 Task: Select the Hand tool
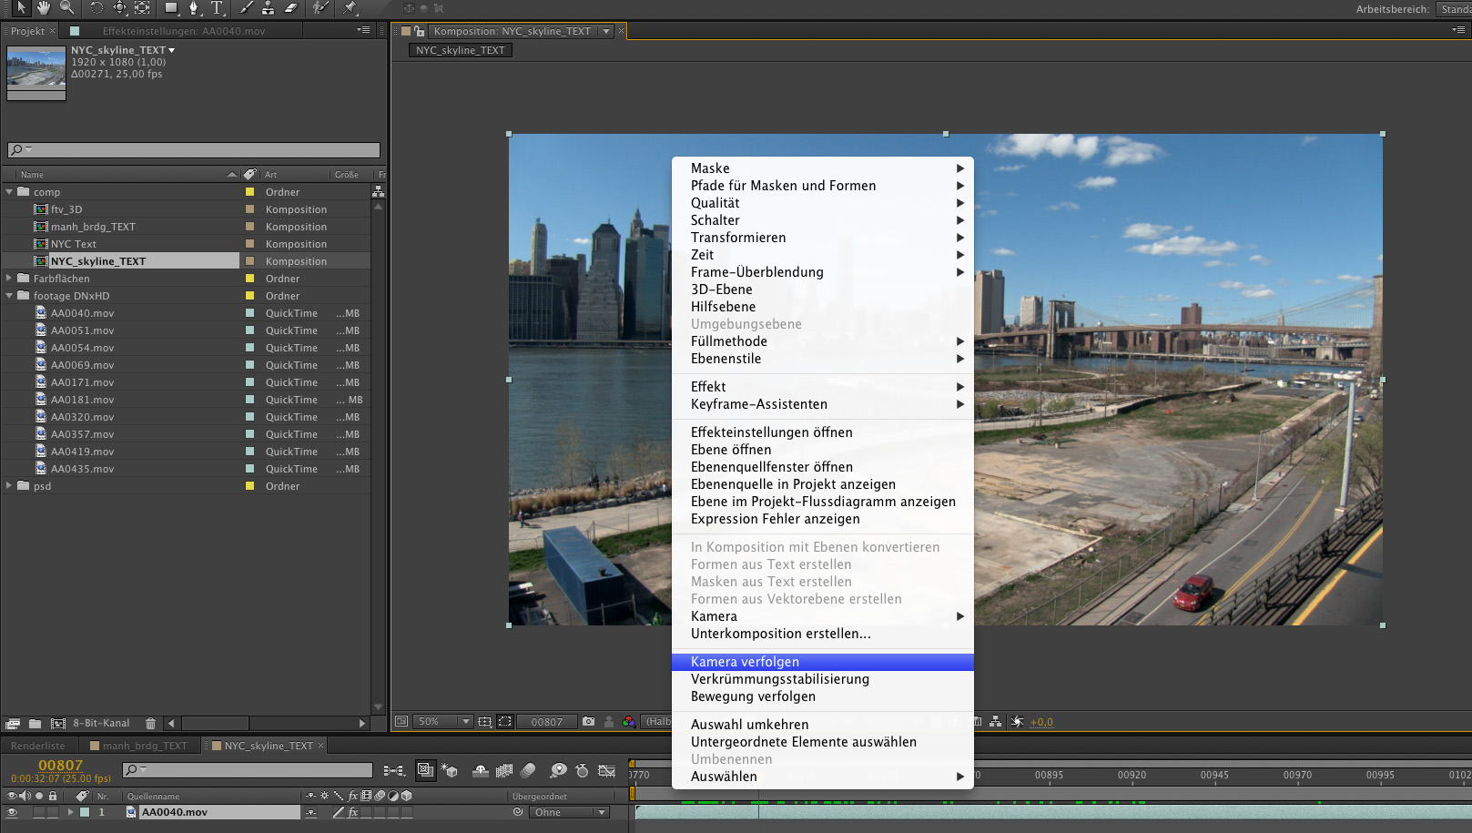[44, 8]
